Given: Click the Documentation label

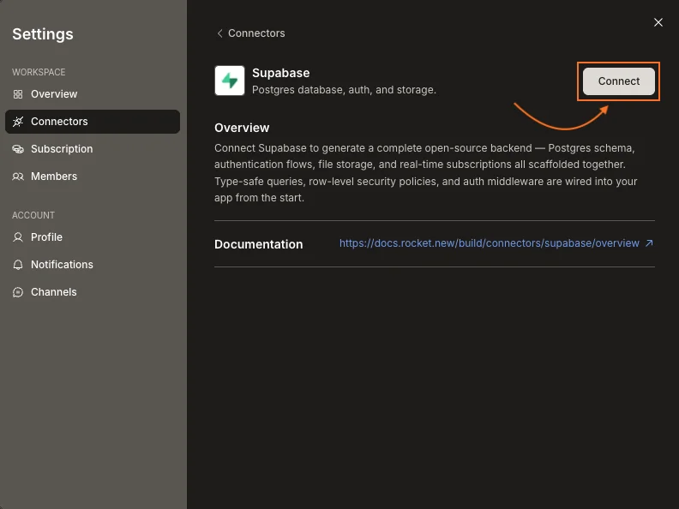Looking at the screenshot, I should [x=259, y=244].
